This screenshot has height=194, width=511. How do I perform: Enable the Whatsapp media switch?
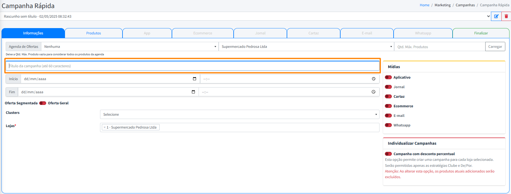click(x=388, y=125)
